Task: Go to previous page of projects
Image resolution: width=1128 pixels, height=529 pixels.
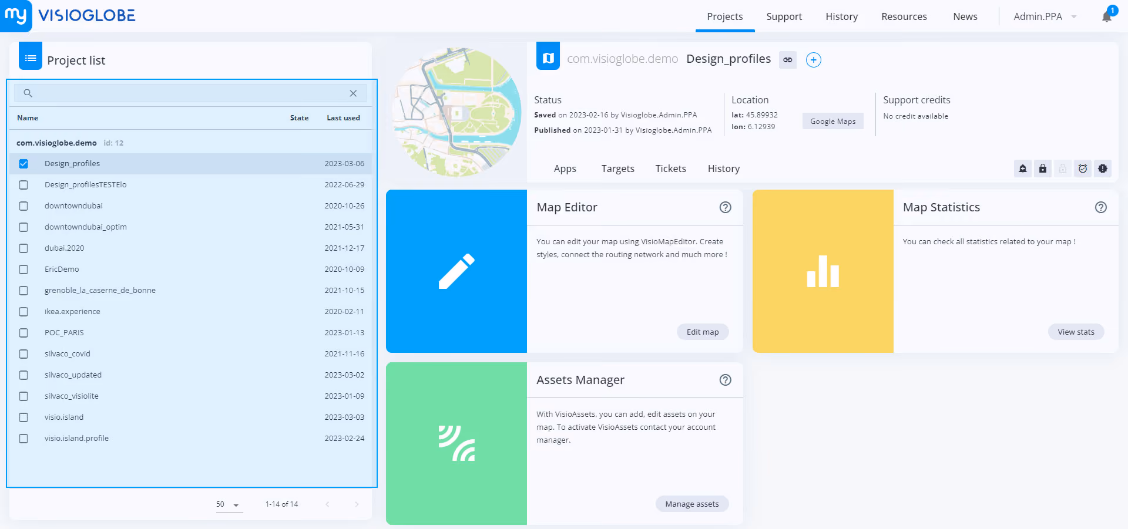Action: (x=327, y=504)
